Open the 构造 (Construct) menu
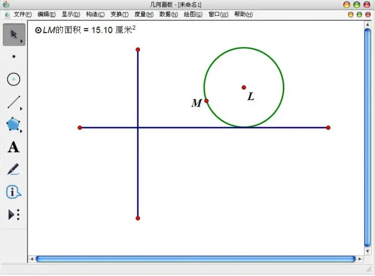This screenshot has height=276, width=375. point(95,15)
